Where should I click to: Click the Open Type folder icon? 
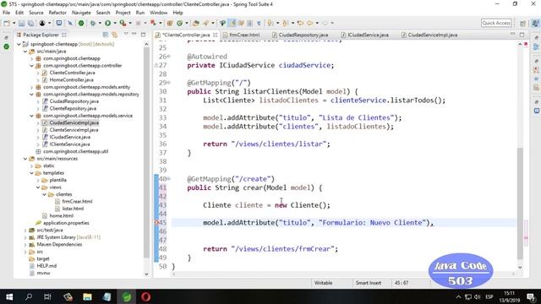(196, 23)
